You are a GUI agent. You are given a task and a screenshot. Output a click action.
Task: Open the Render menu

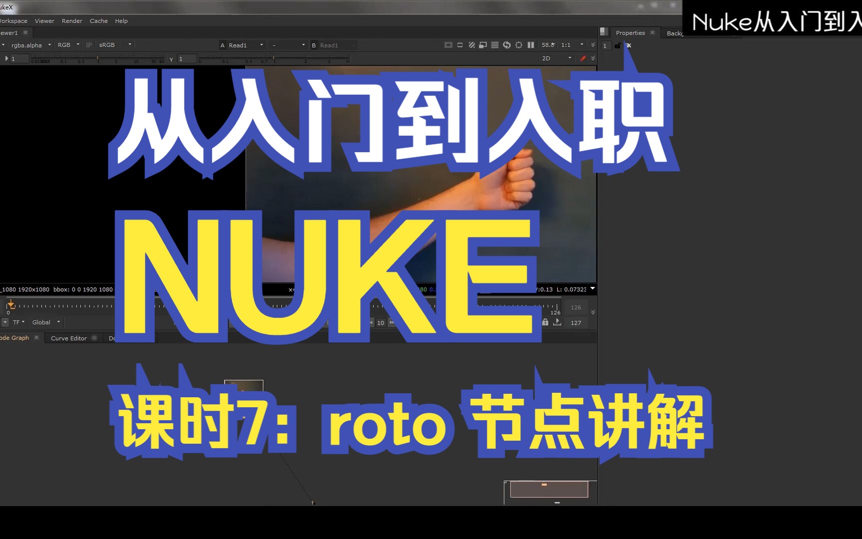tap(72, 21)
